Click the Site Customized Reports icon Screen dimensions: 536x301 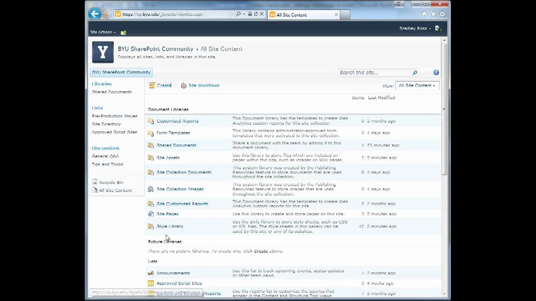tap(151, 204)
